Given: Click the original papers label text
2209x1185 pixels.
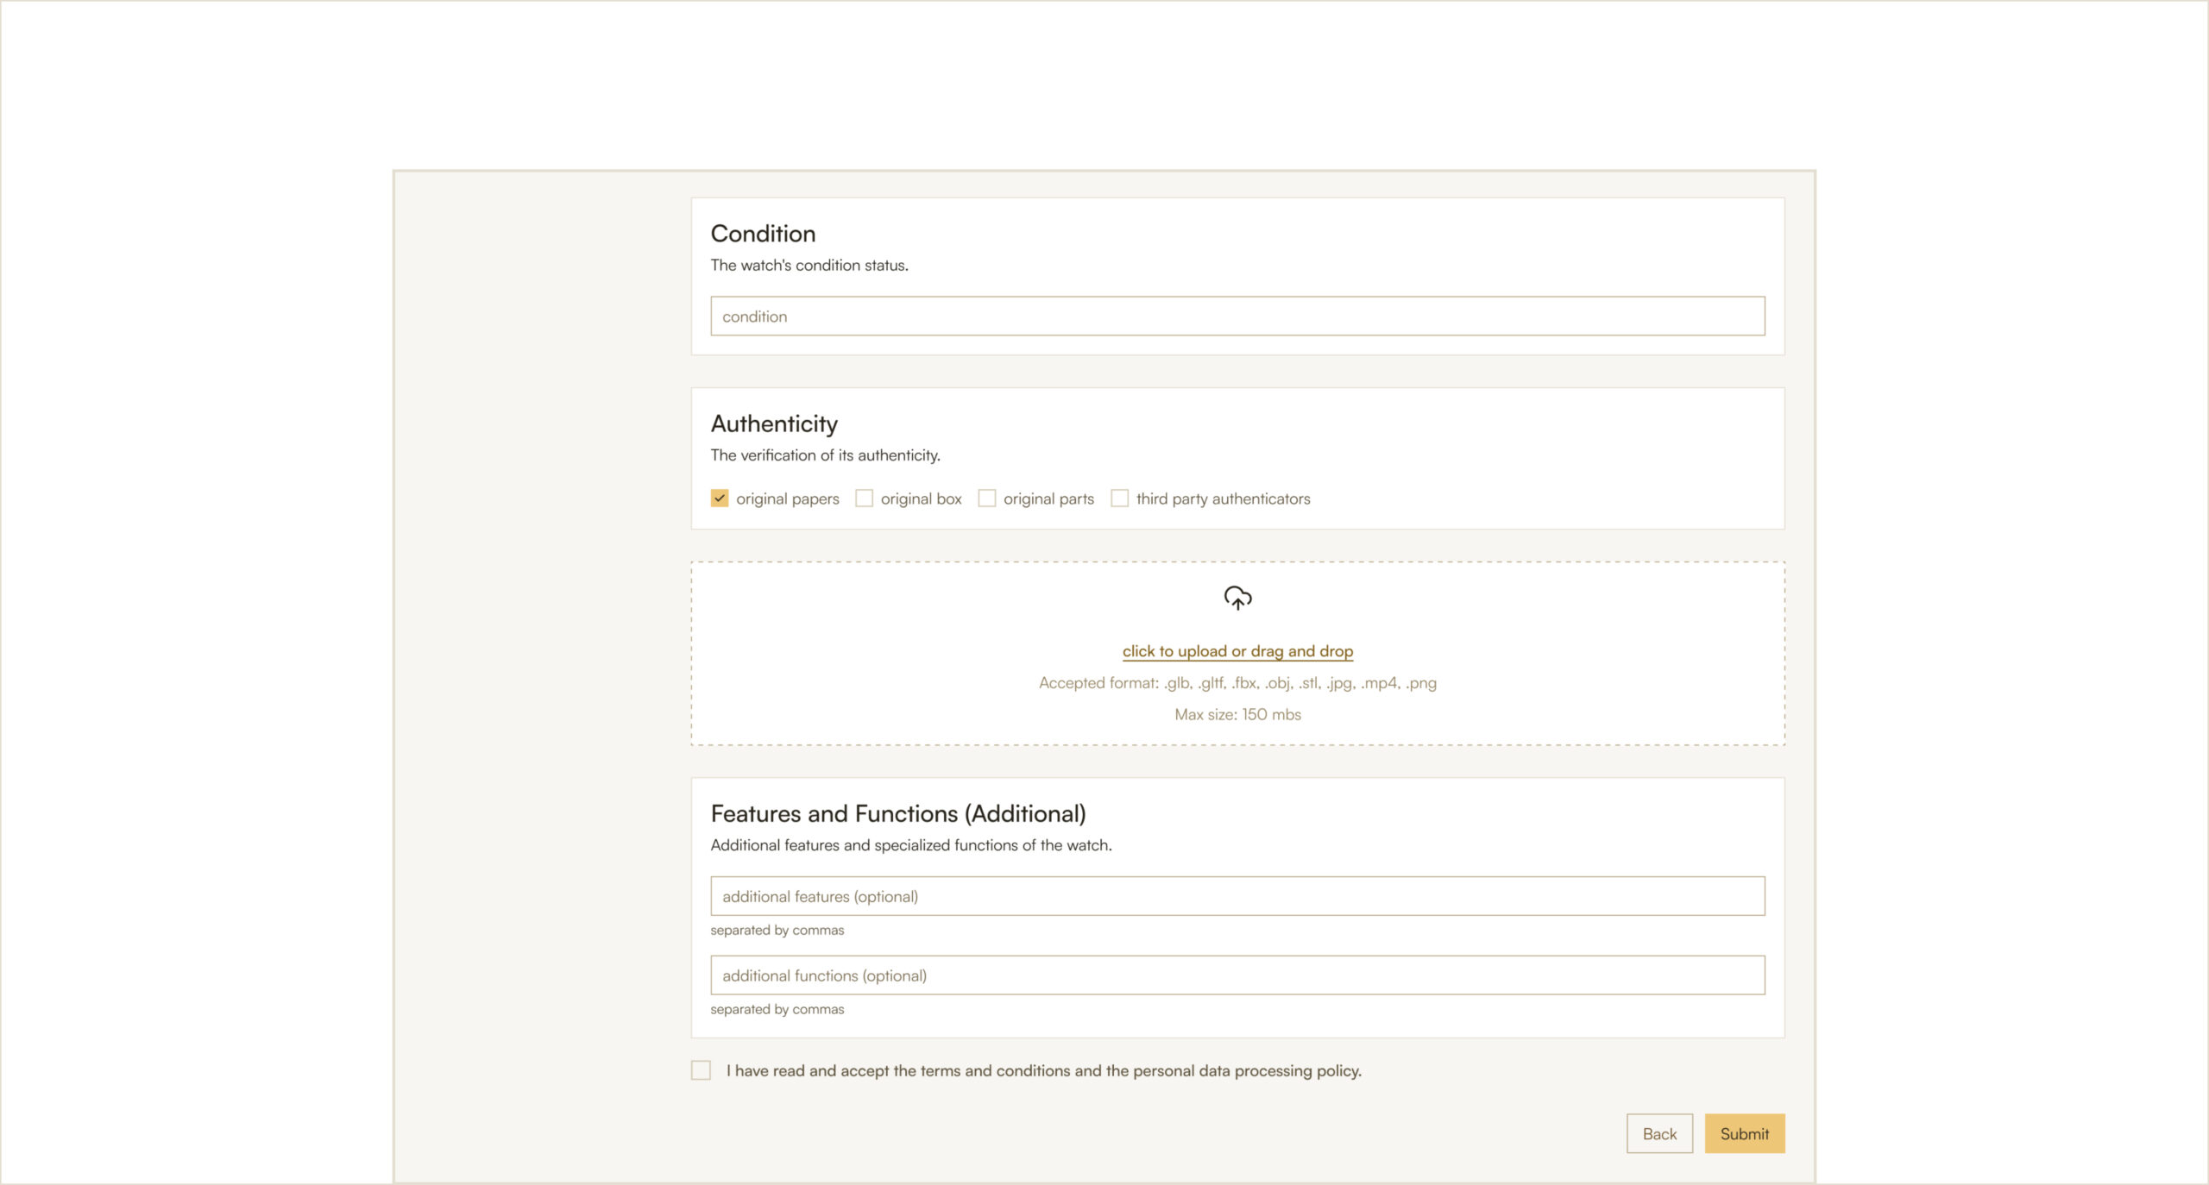Looking at the screenshot, I should click(x=787, y=498).
